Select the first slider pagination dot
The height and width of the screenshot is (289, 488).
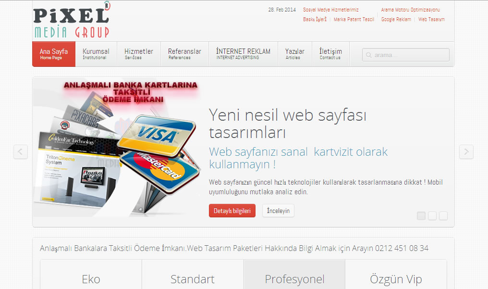coord(421,216)
